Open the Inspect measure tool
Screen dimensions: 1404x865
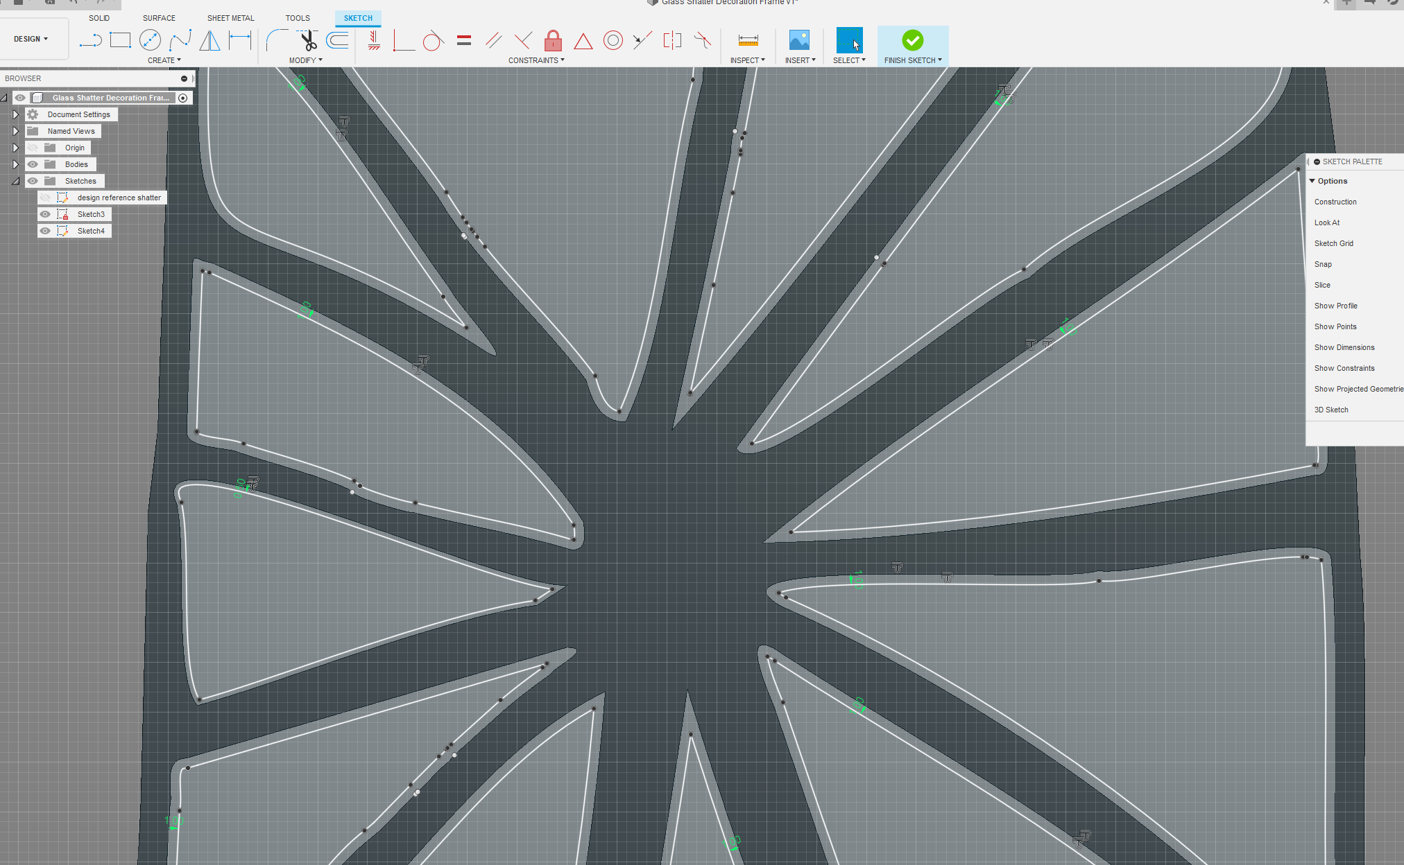(746, 40)
